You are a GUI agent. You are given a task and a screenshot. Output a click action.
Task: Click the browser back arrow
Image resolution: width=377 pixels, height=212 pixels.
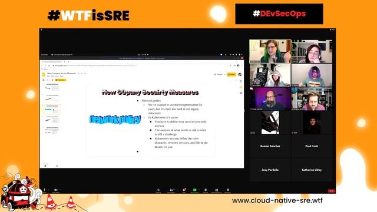[x=42, y=65]
